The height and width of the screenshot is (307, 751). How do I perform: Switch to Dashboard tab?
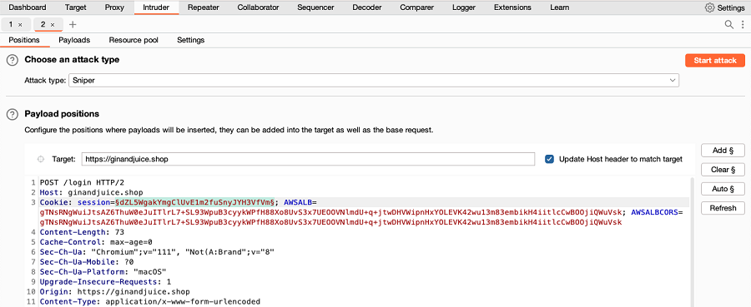[28, 7]
